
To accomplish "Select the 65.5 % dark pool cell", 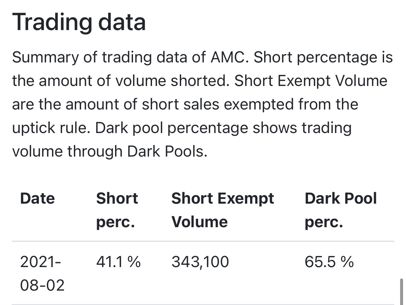I will click(x=329, y=262).
